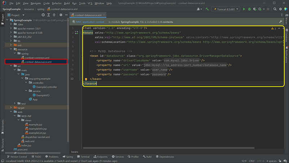
Task: Close the context-datasource.xml tab
Action: point(104,15)
